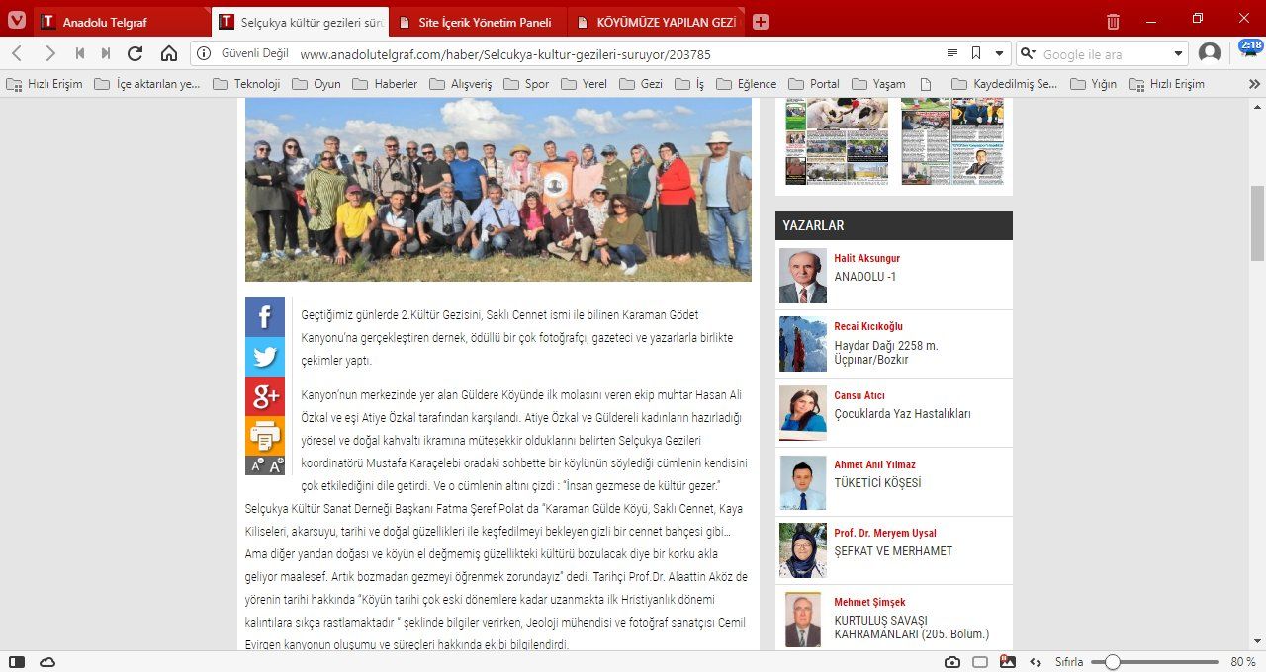Click the cloud sync status icon
Viewport: 1266px width, 672px height.
point(47,661)
